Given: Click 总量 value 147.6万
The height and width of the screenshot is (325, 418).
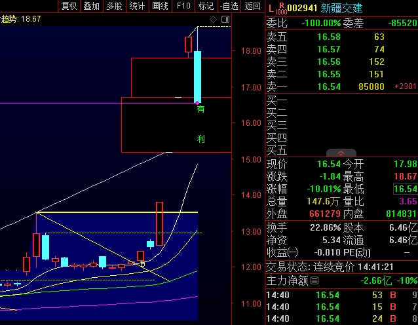Looking at the screenshot, I should coord(323,201).
